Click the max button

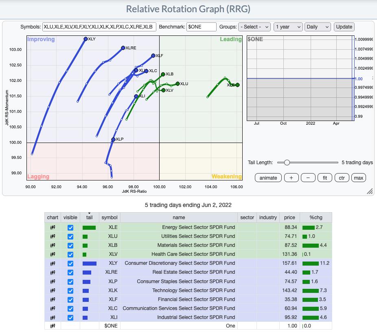(359, 178)
